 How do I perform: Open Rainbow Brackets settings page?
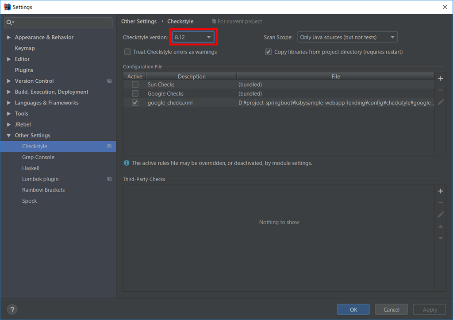(43, 190)
